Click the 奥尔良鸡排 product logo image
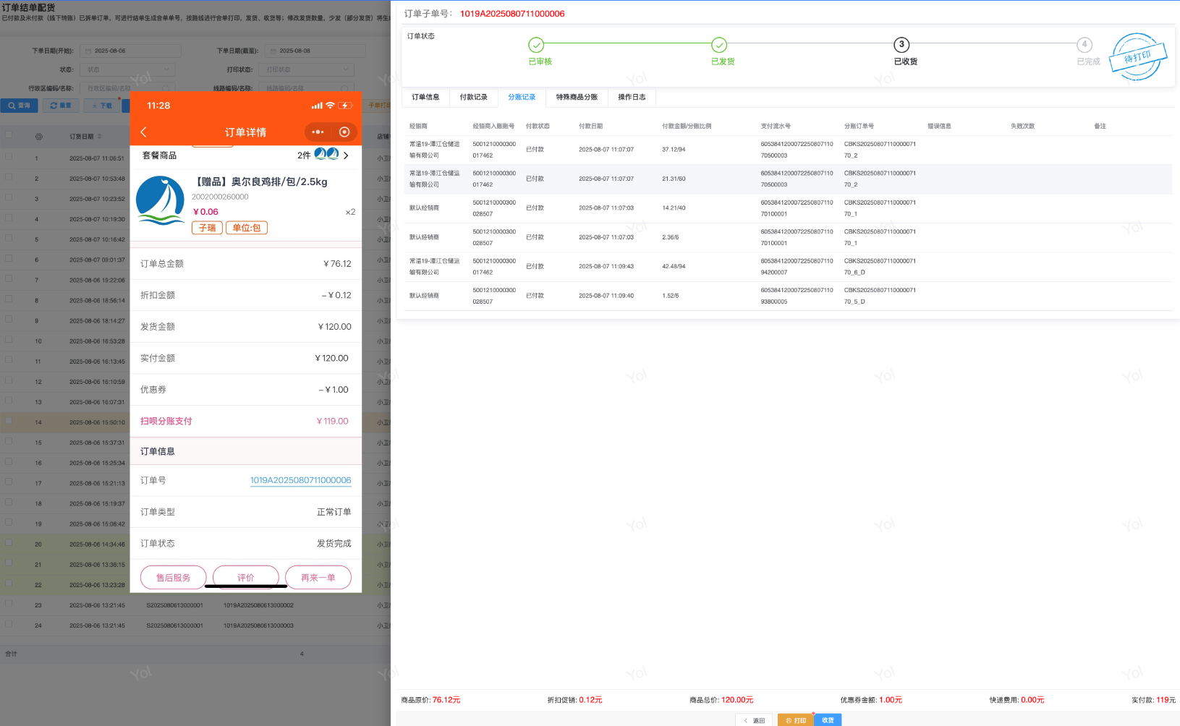This screenshot has height=726, width=1180. tap(160, 200)
